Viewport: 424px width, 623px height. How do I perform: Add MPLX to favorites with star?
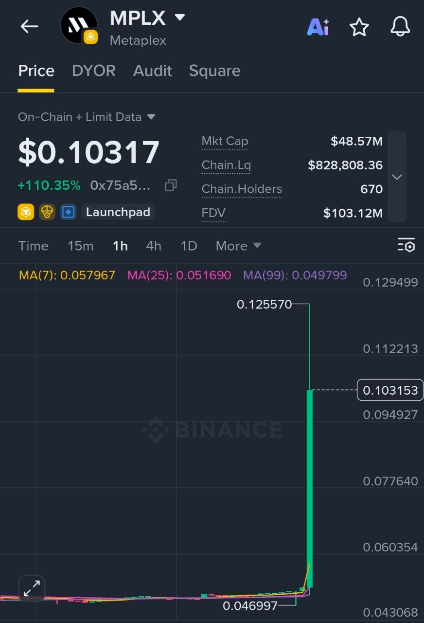(359, 27)
